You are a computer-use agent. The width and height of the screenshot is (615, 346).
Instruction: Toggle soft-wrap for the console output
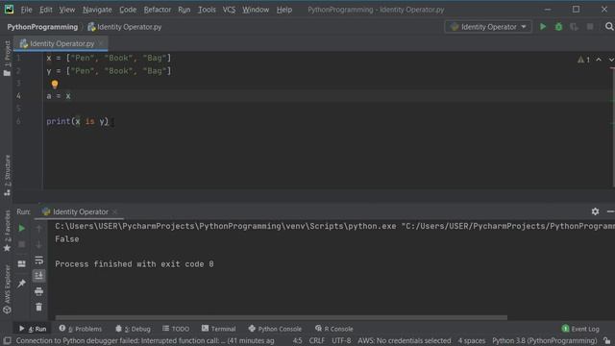coord(38,260)
